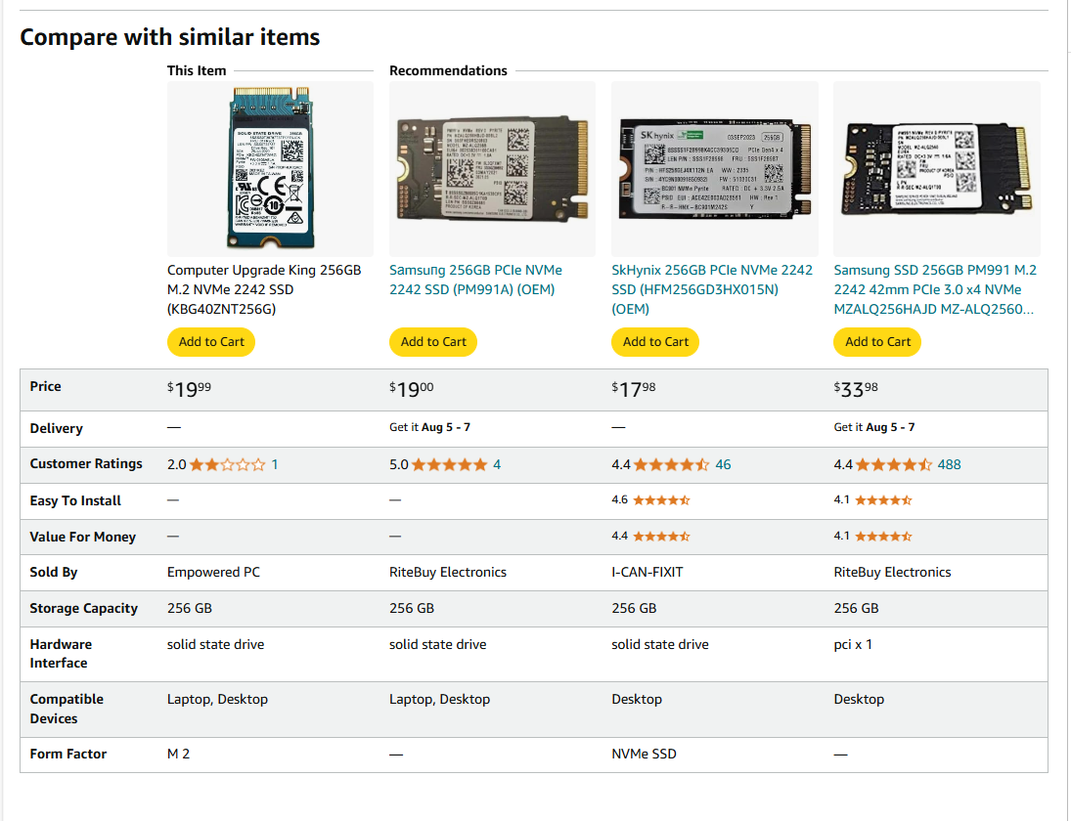The width and height of the screenshot is (1071, 821).
Task: Add Samsung PM991A SSD to cart
Action: [433, 342]
